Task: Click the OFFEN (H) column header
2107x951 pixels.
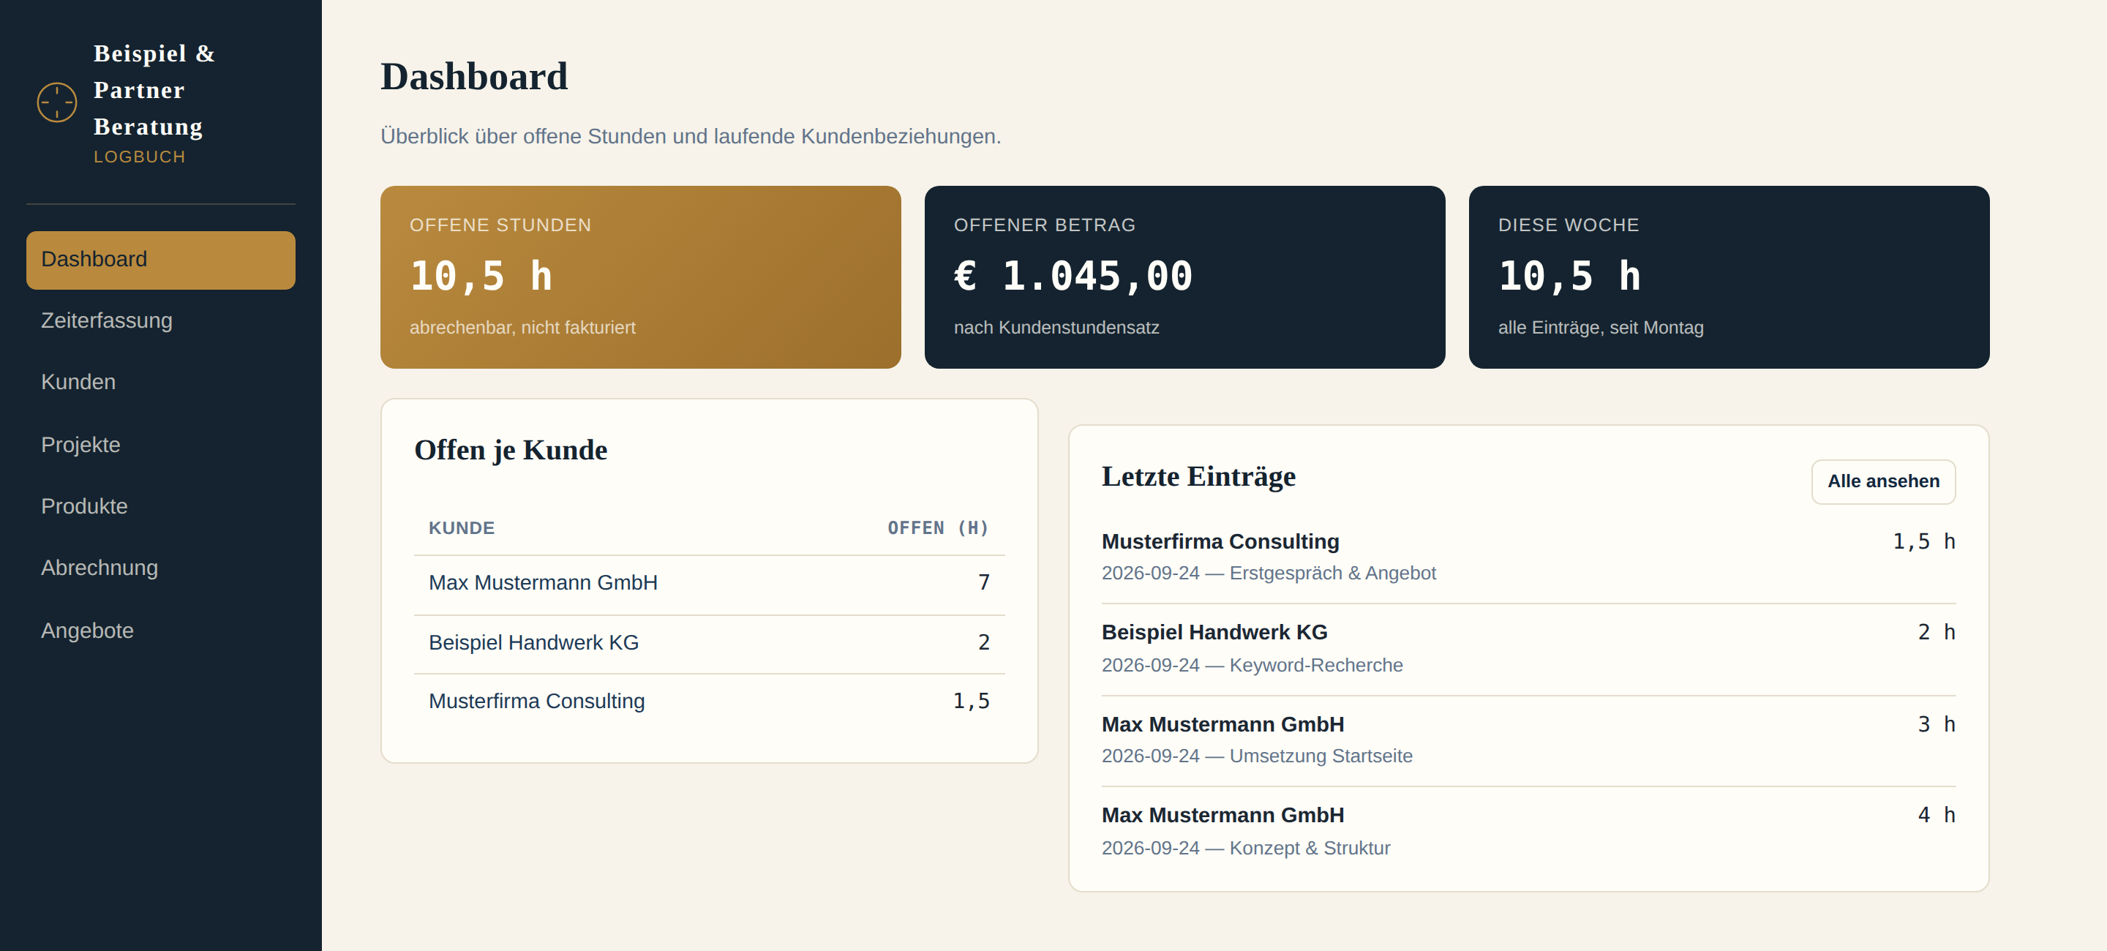Action: pos(938,528)
